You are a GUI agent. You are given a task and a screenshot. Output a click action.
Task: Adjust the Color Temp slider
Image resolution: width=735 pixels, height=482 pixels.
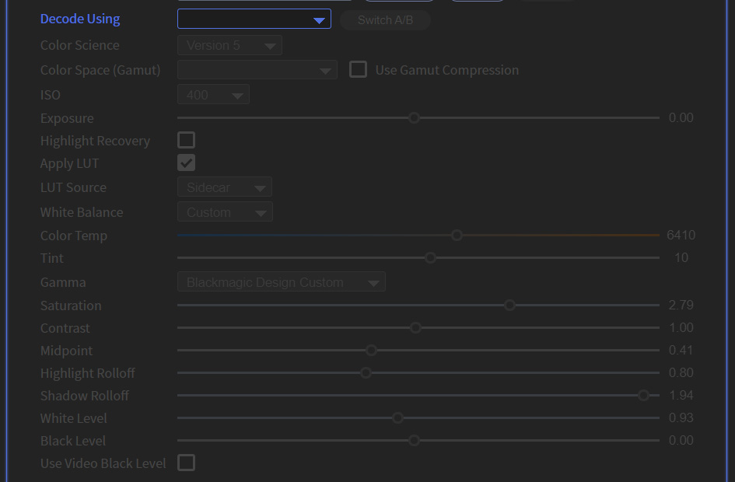tap(457, 235)
